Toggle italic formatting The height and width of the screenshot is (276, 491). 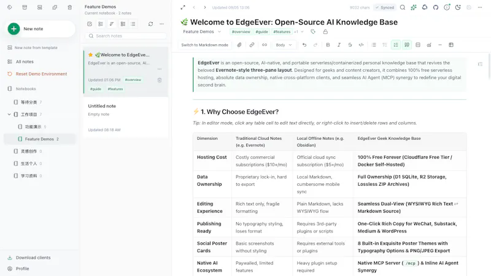339,45
